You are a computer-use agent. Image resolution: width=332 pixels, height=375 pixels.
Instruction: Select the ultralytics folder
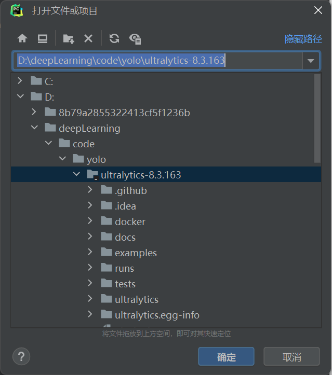coord(166,299)
